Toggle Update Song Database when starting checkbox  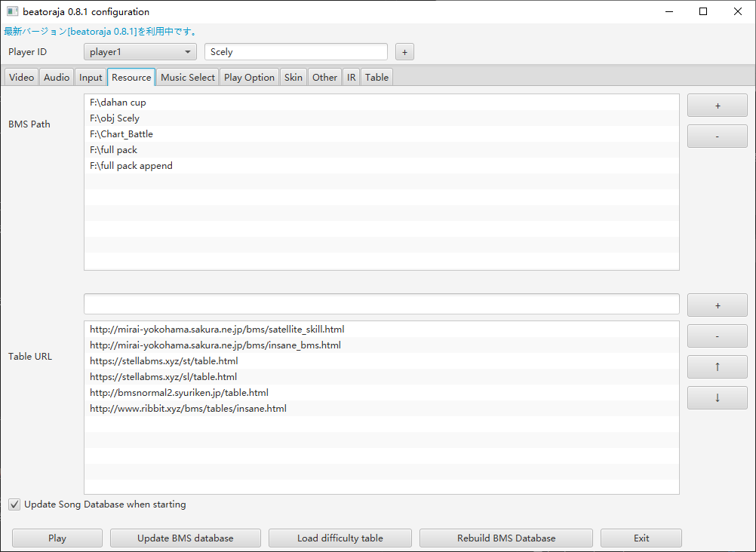[x=14, y=504]
